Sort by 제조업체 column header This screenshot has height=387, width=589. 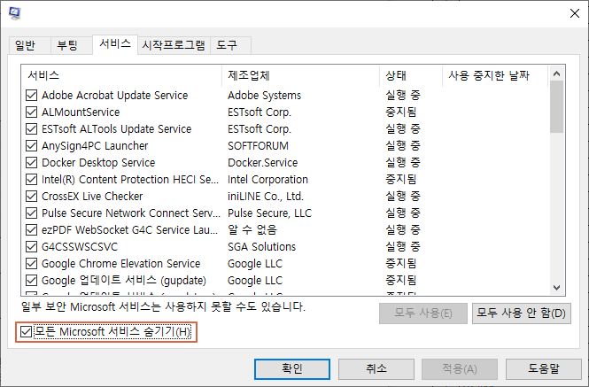pos(300,75)
